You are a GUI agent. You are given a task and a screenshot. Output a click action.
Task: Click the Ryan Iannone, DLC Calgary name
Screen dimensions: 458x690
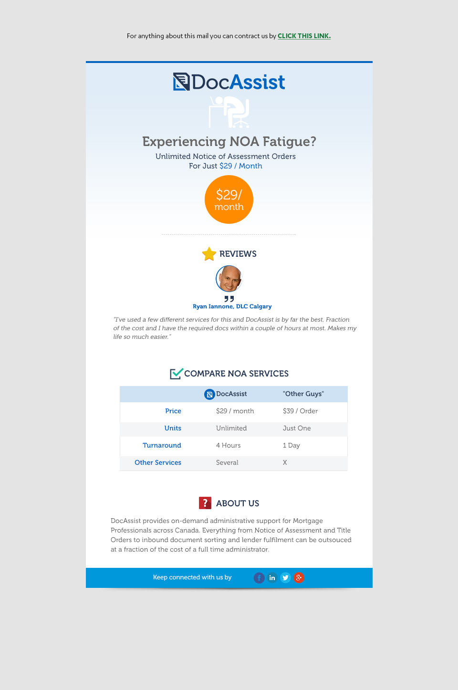[x=232, y=306]
